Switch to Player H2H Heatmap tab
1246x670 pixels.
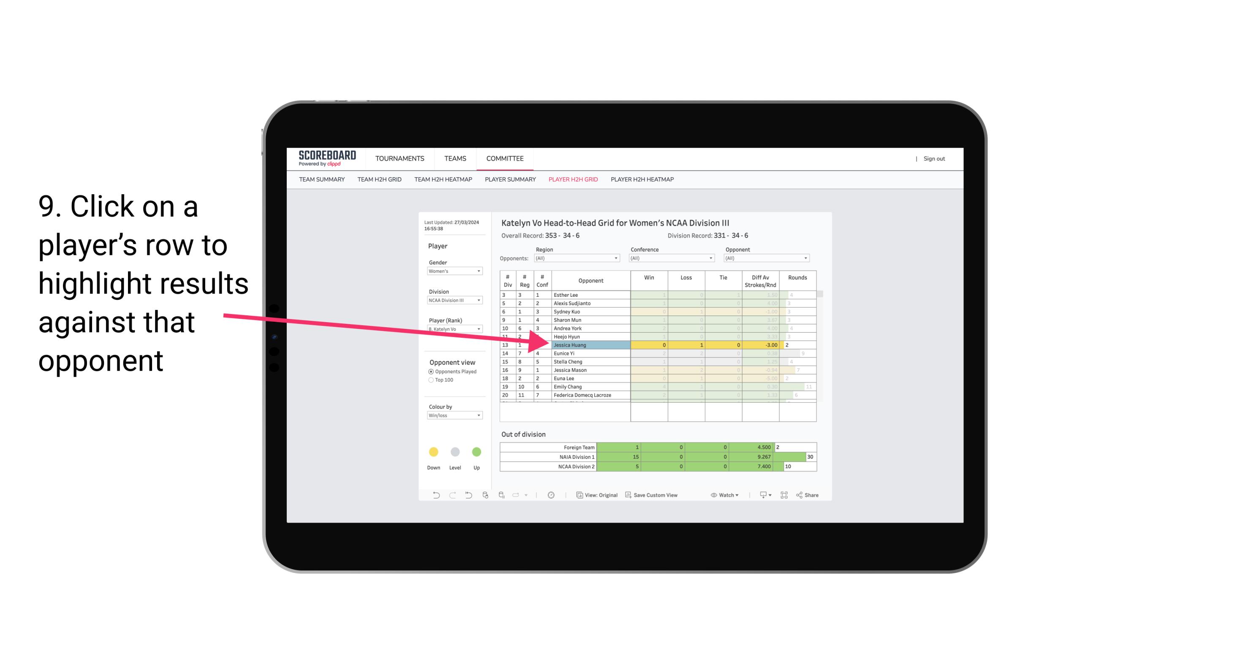[643, 180]
